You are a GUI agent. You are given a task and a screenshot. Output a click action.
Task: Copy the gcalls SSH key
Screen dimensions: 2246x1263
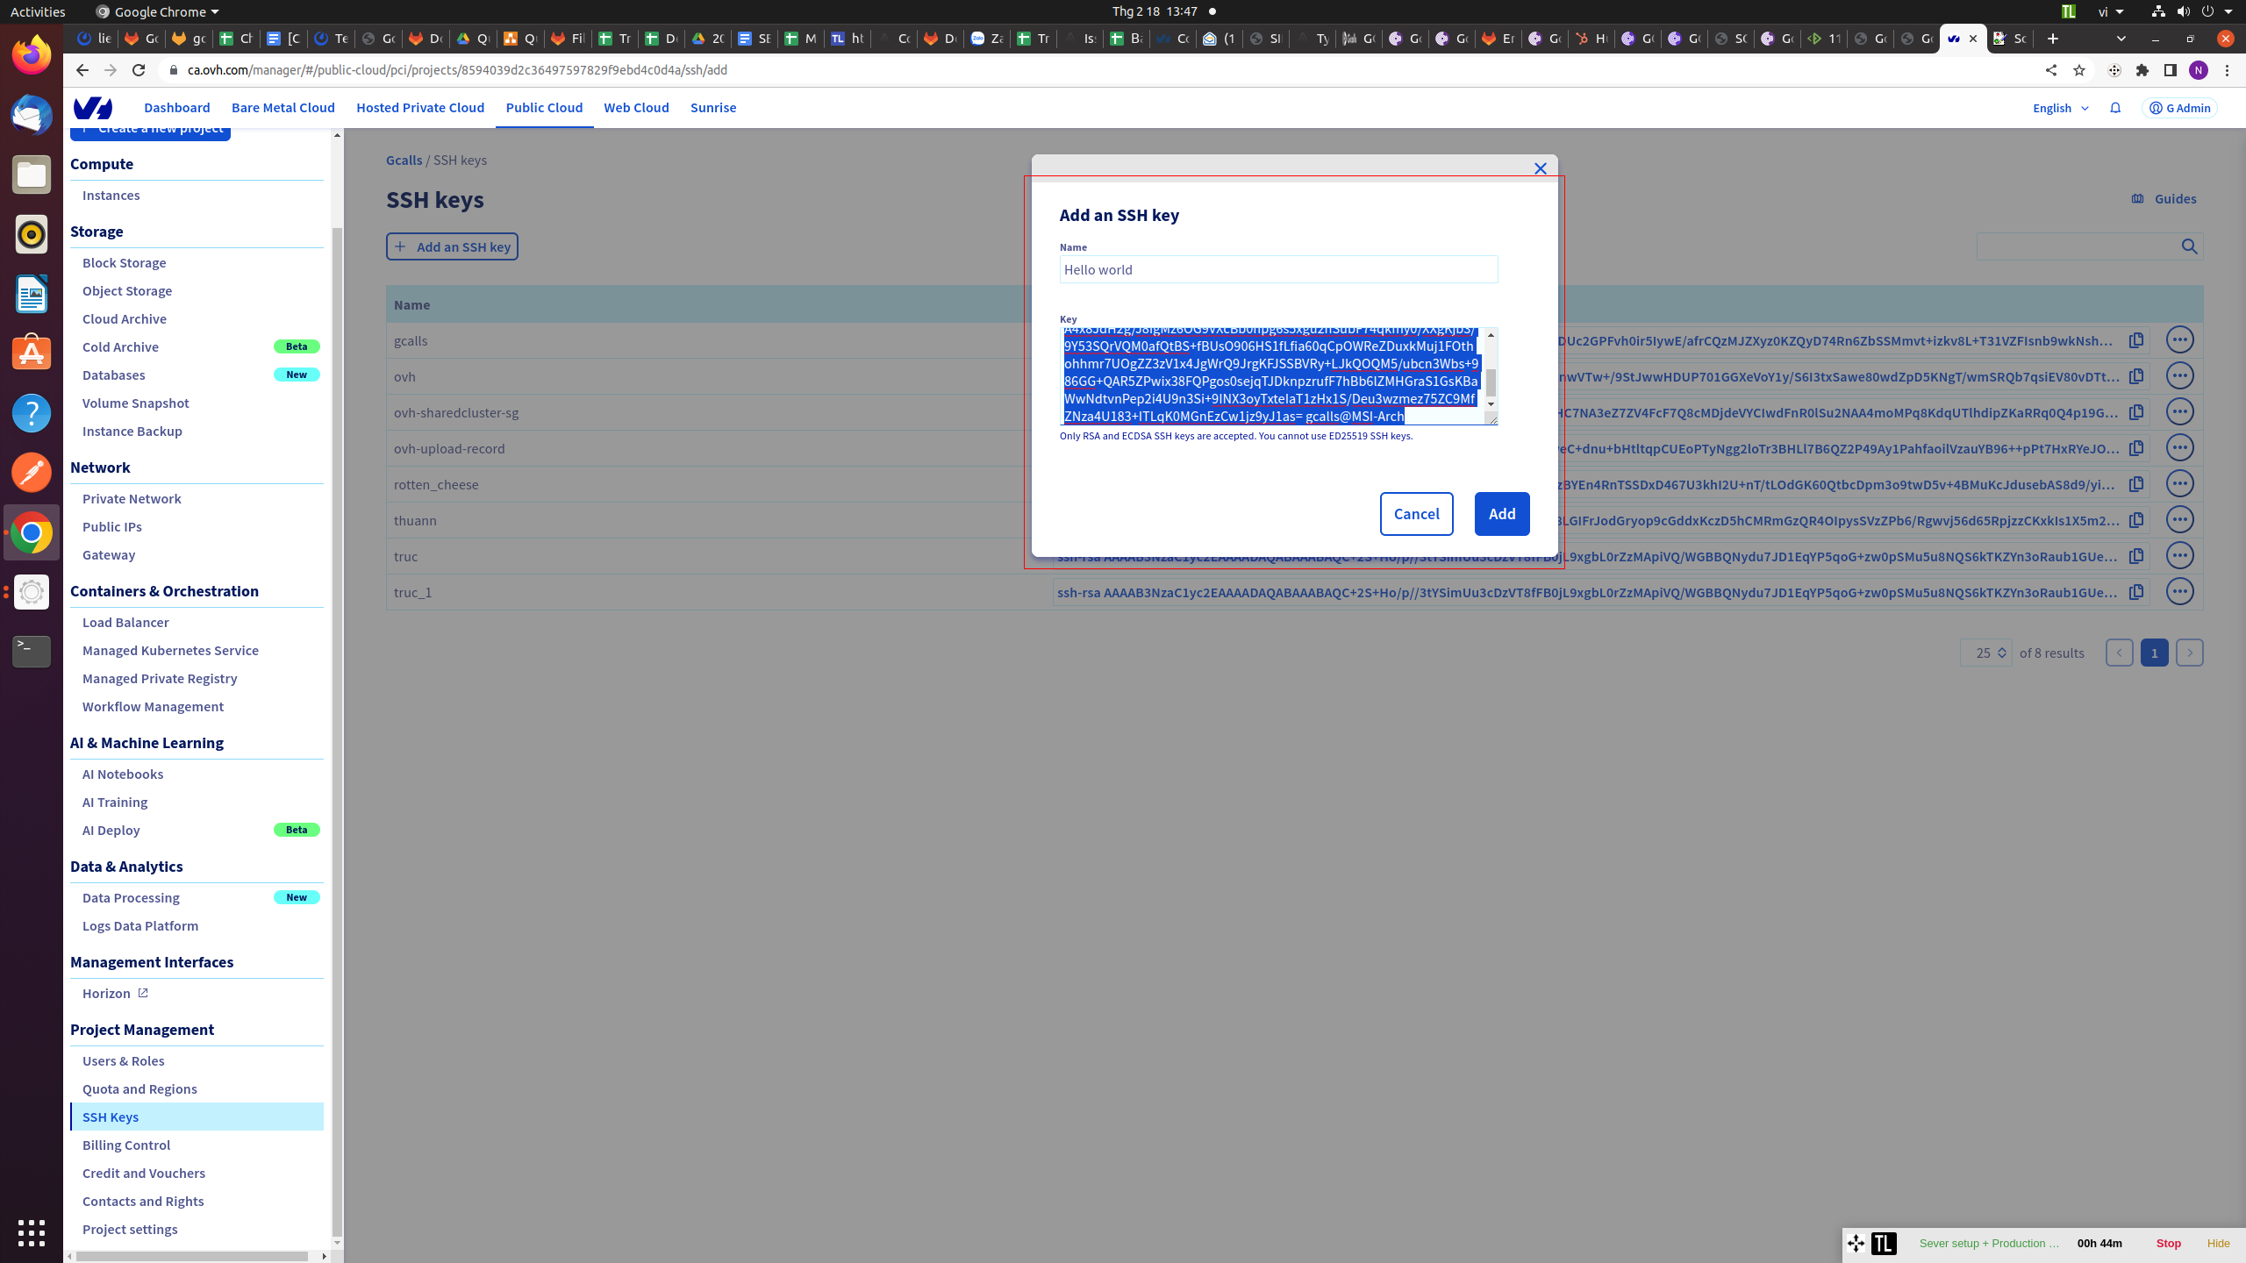(x=2136, y=340)
